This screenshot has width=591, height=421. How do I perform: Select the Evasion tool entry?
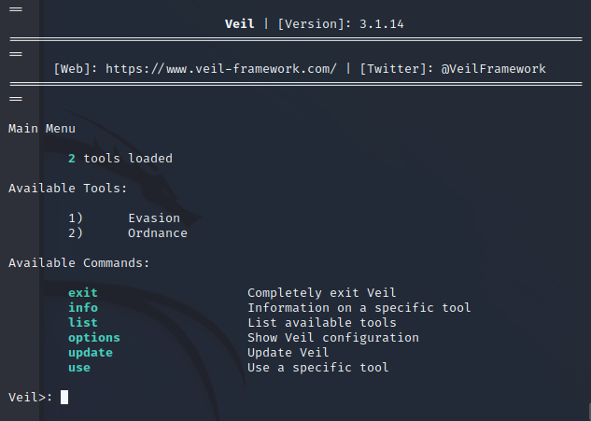click(154, 218)
